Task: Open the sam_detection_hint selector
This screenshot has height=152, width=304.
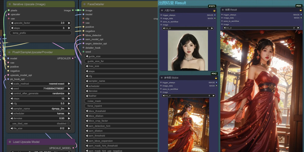Action: pyautogui.click(x=121, y=126)
